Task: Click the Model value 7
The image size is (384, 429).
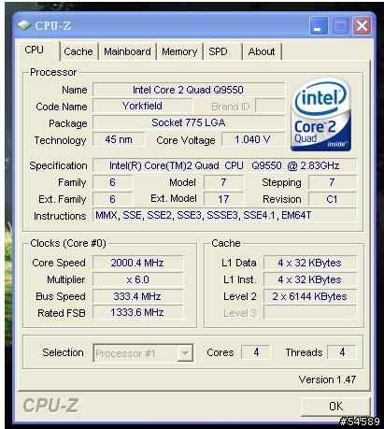Action: [x=223, y=182]
